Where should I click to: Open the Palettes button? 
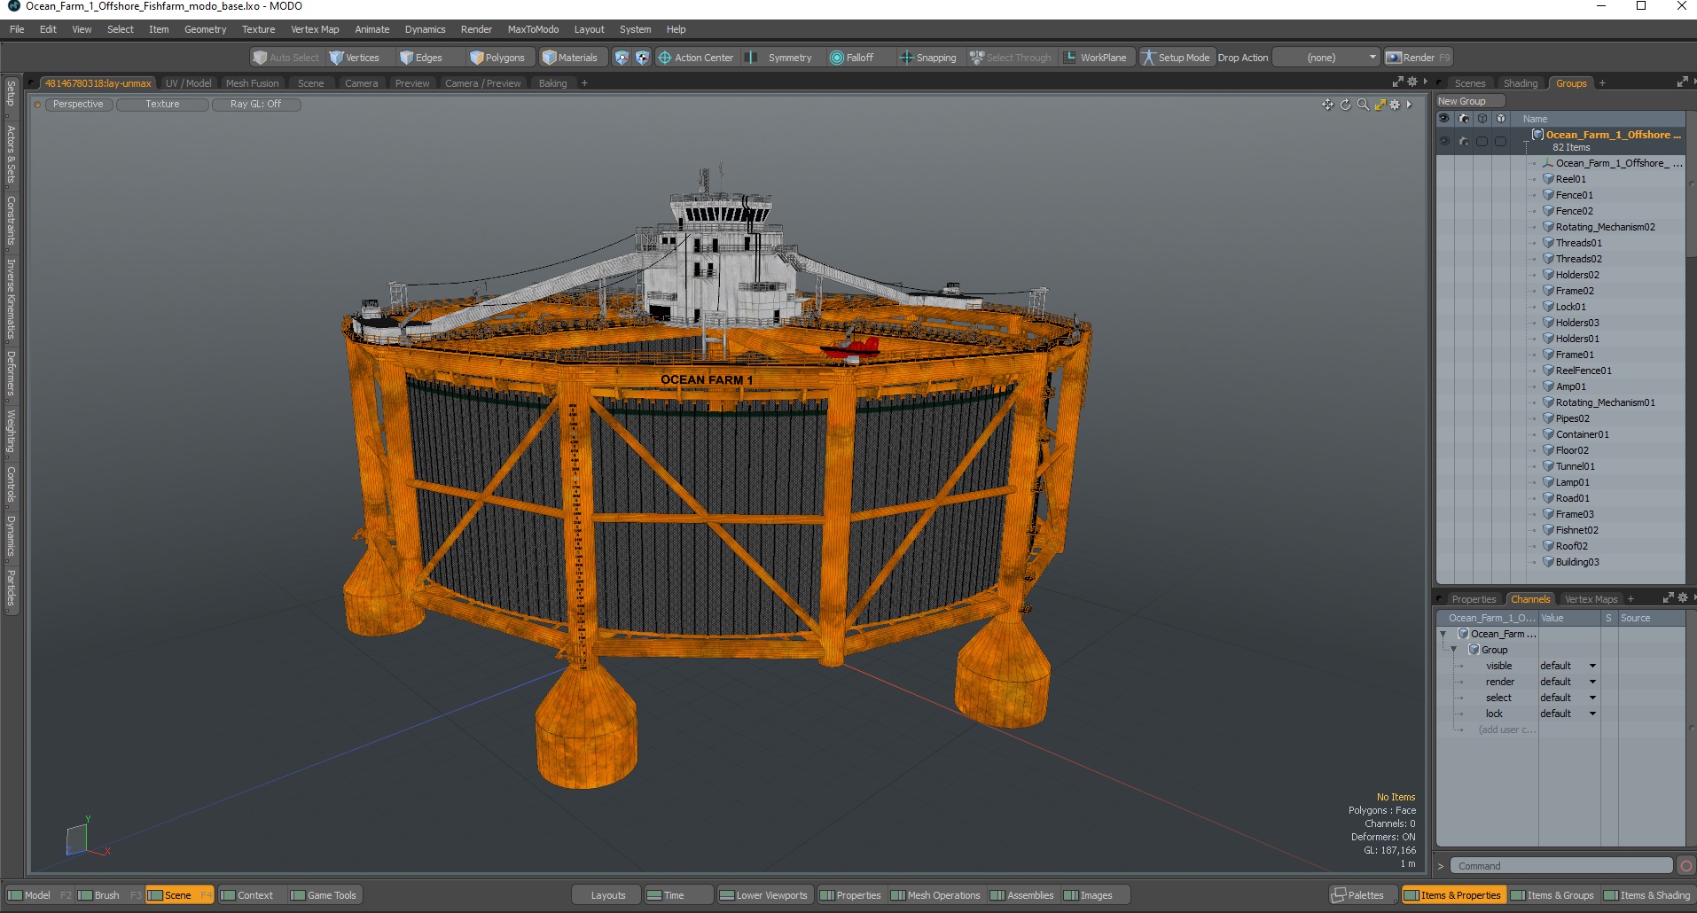coord(1365,895)
